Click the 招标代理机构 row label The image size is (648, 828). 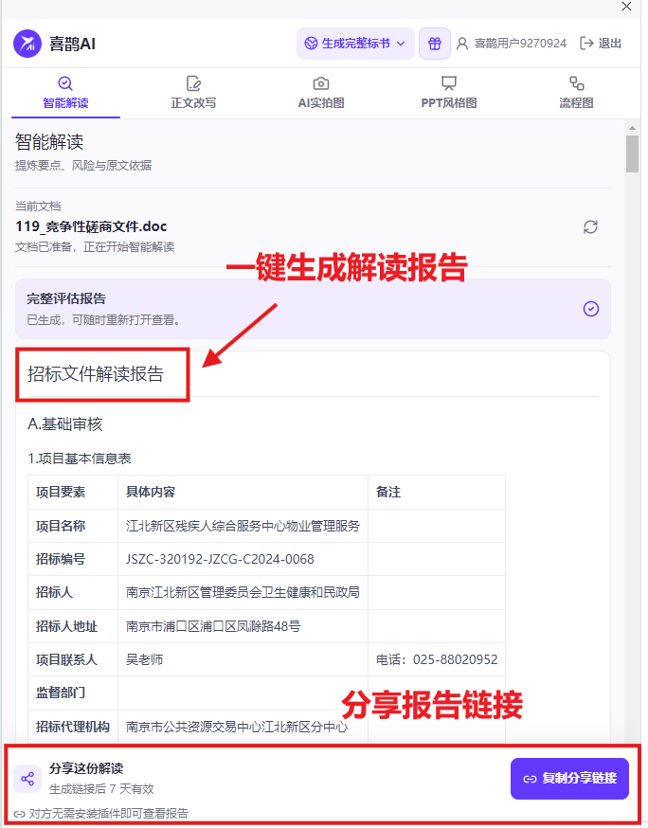pos(73,727)
